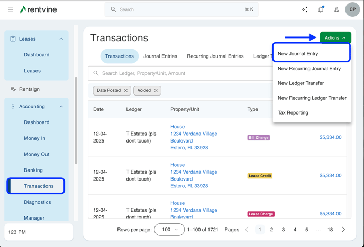Collapse the Accounting sidebar section
The height and width of the screenshot is (247, 364).
(61, 107)
